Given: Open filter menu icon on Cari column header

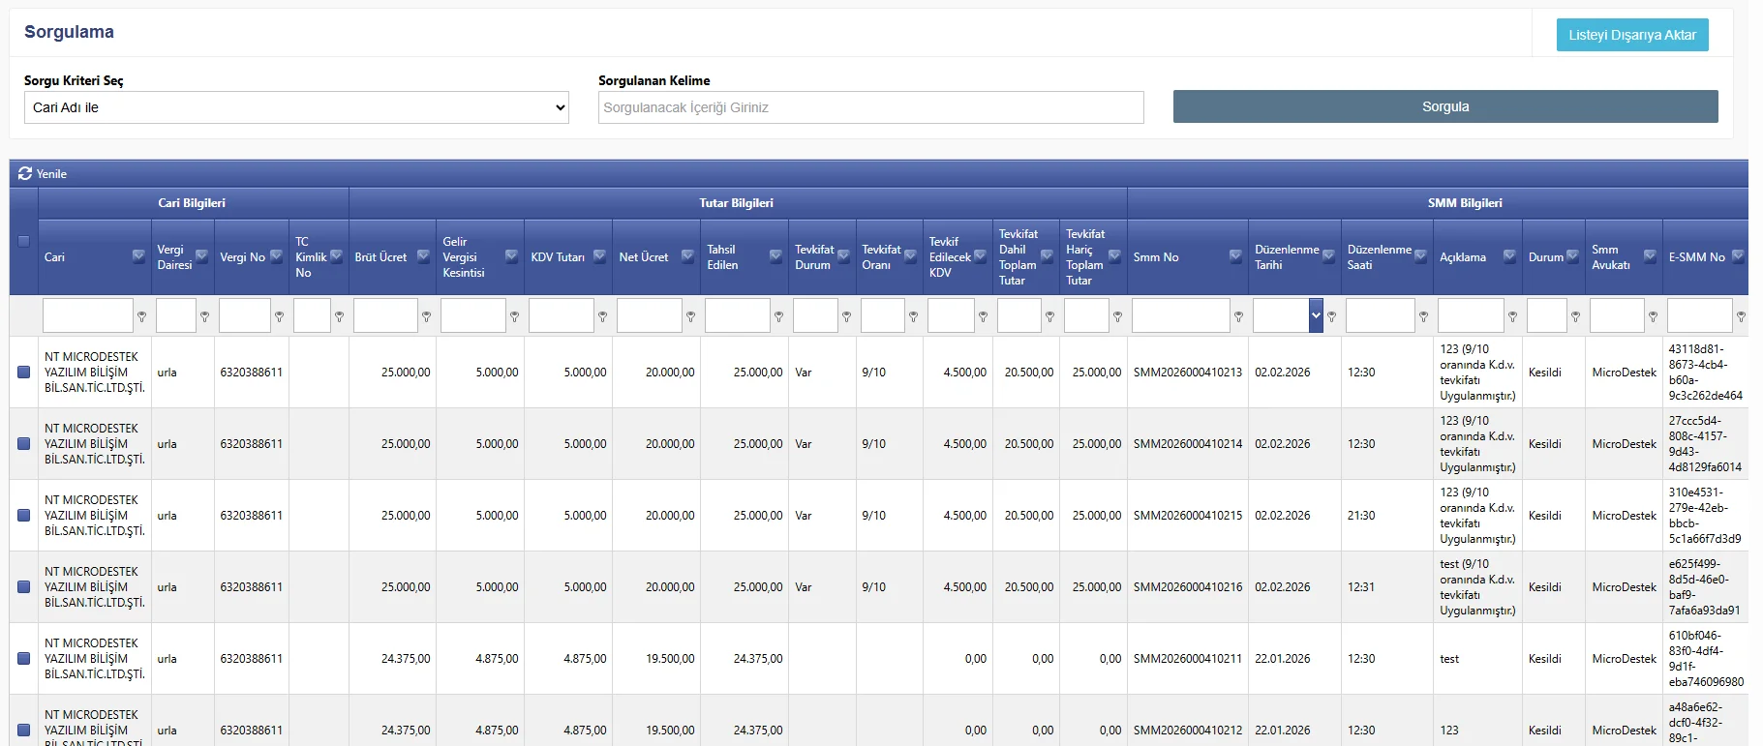Looking at the screenshot, I should (138, 256).
